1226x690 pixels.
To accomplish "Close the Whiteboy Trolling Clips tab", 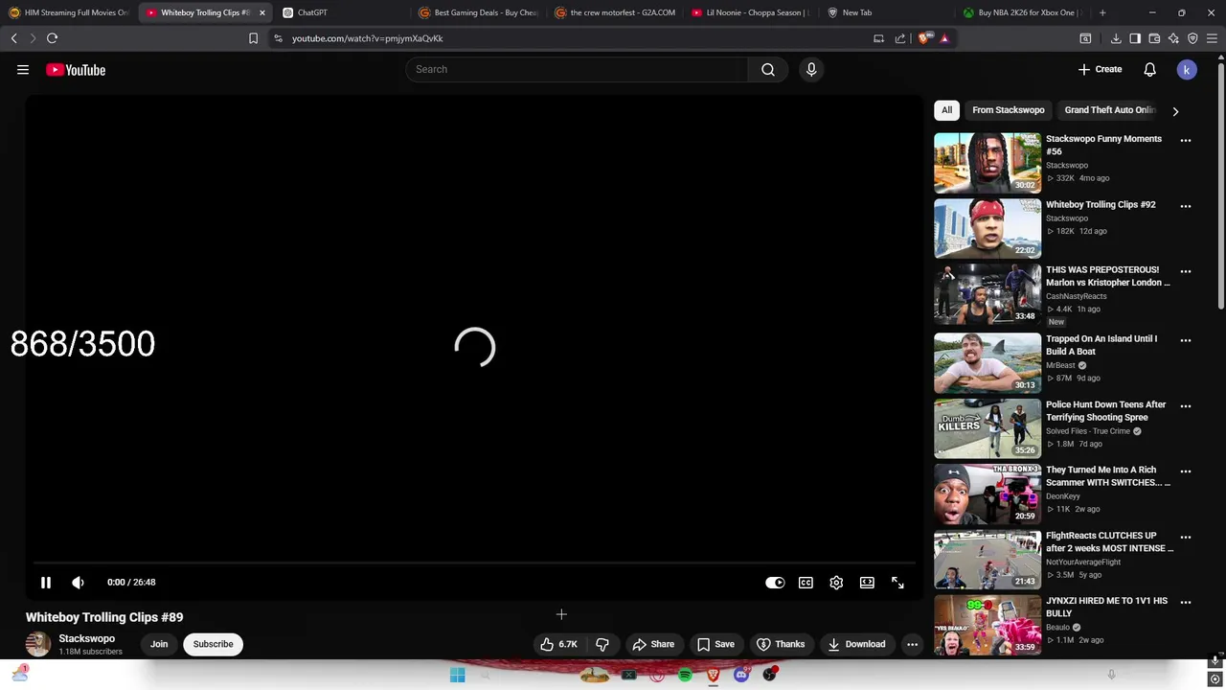I will click(x=261, y=12).
